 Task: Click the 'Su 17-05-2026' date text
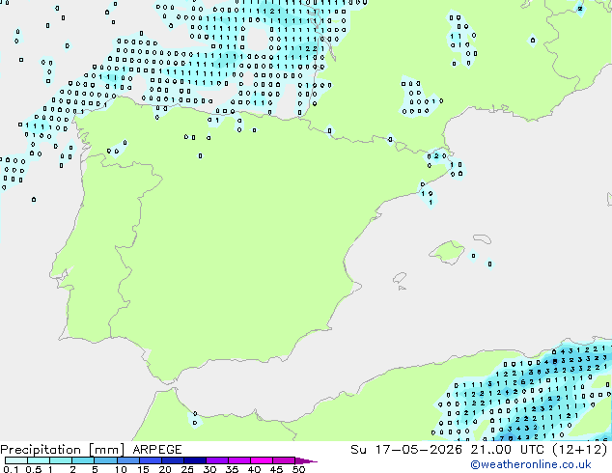[x=406, y=450]
